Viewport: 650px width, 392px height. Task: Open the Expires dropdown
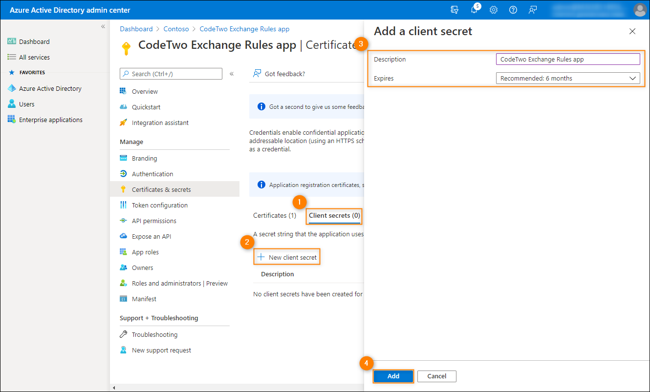coord(568,78)
